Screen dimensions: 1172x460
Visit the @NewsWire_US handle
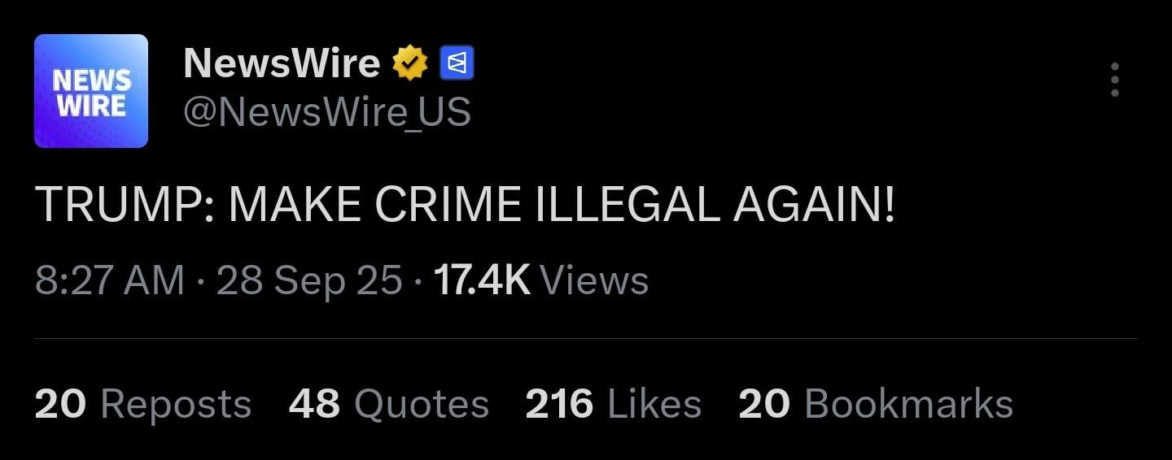(327, 113)
